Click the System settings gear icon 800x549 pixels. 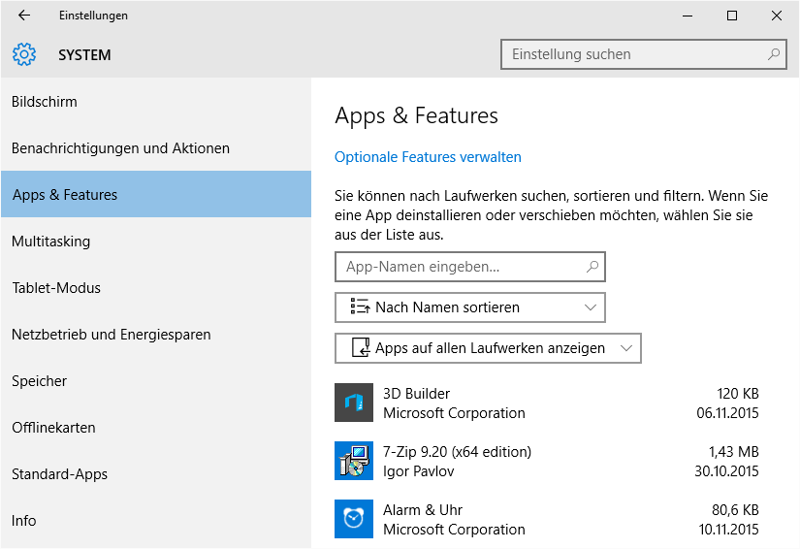[24, 55]
